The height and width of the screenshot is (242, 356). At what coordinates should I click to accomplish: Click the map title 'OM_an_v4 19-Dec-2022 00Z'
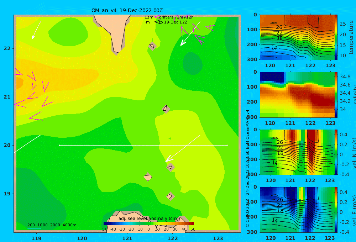click(x=127, y=10)
